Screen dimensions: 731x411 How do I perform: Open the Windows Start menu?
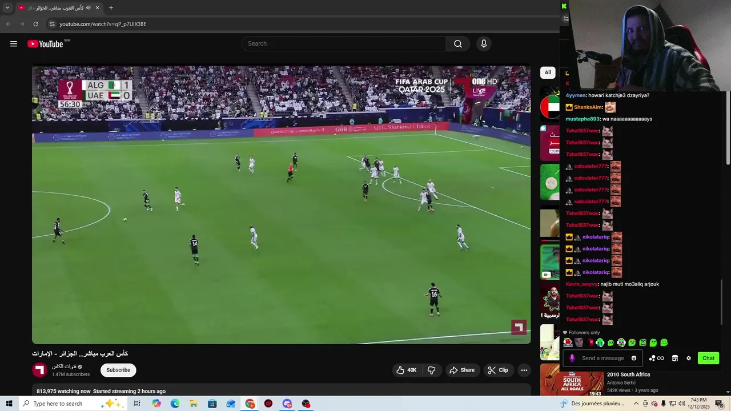pos(9,404)
